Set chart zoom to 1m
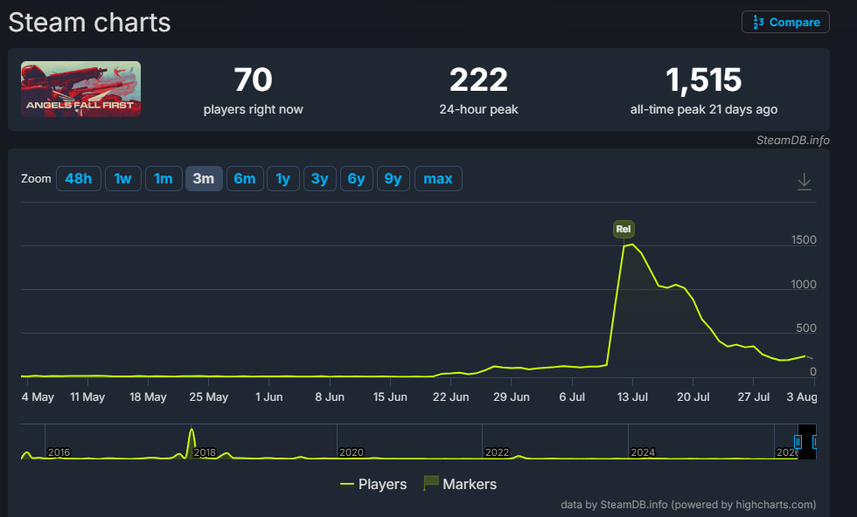Screen dimensions: 857x517 point(164,178)
